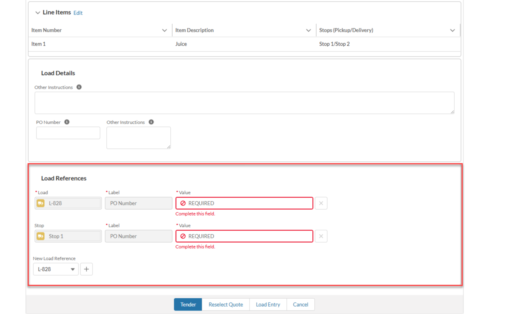The image size is (514, 314).
Task: Click the Load References heading
Action: click(x=64, y=178)
